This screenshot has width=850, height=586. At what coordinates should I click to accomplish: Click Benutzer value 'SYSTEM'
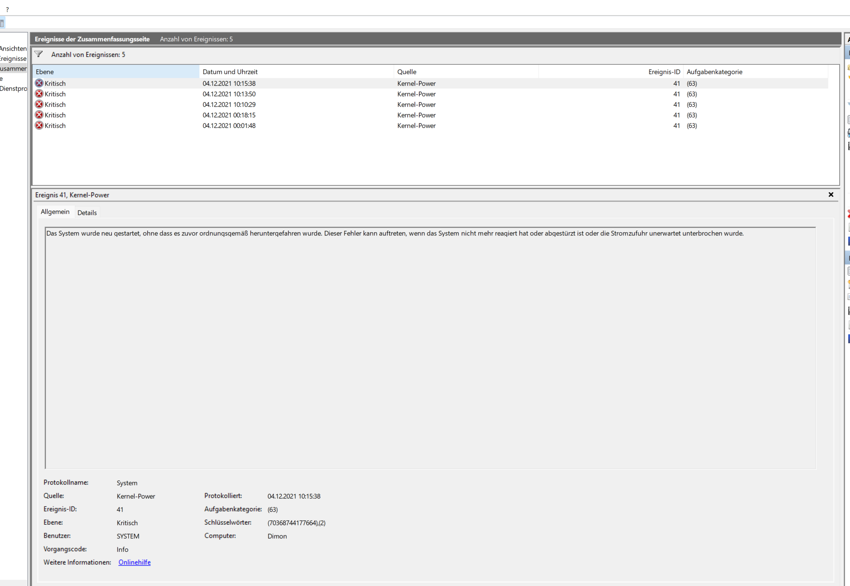(128, 536)
